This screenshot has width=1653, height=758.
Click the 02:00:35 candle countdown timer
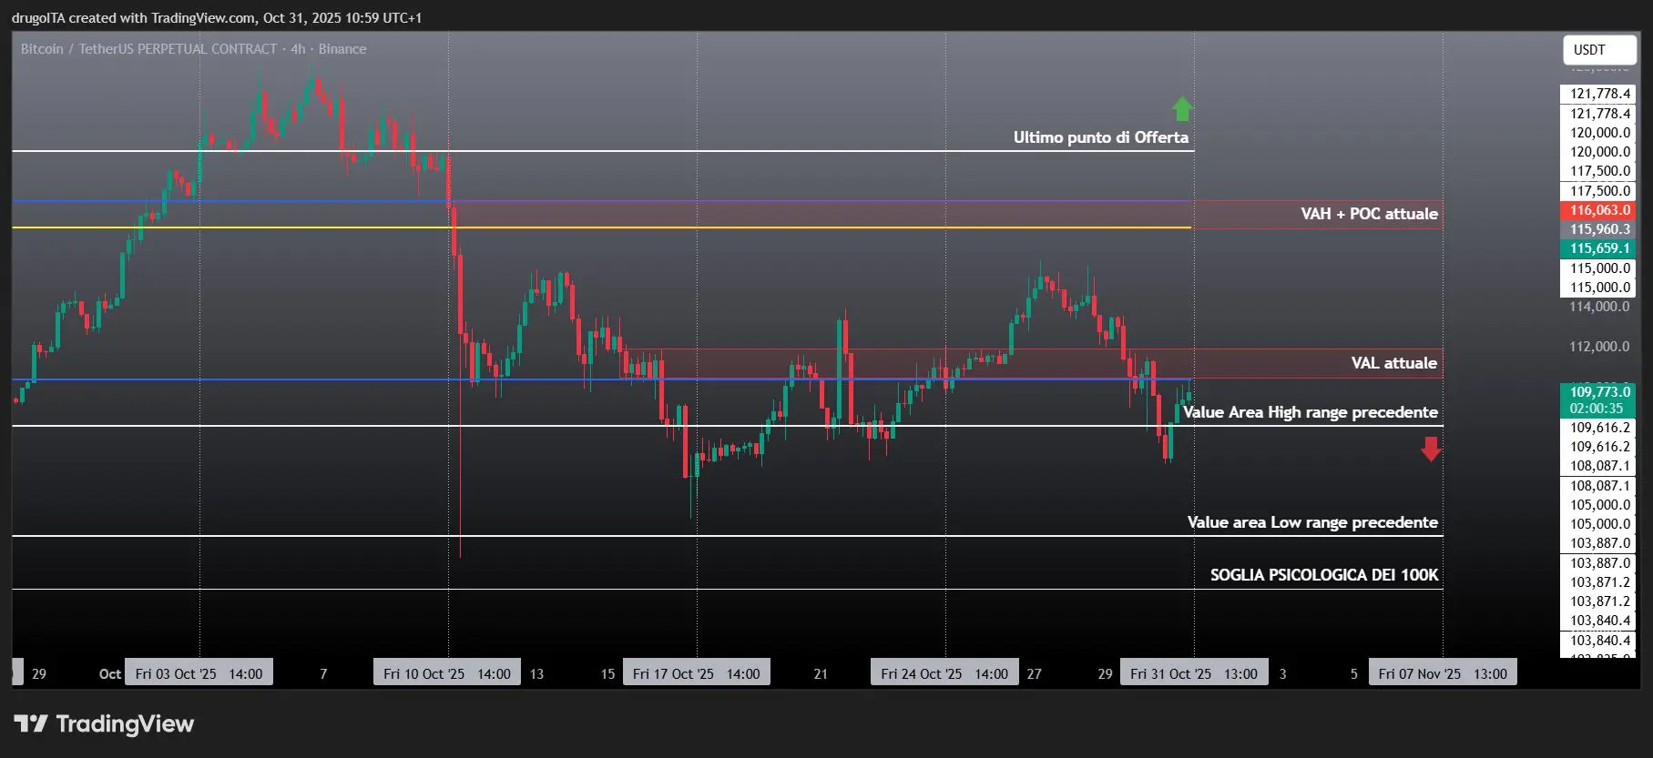point(1598,409)
